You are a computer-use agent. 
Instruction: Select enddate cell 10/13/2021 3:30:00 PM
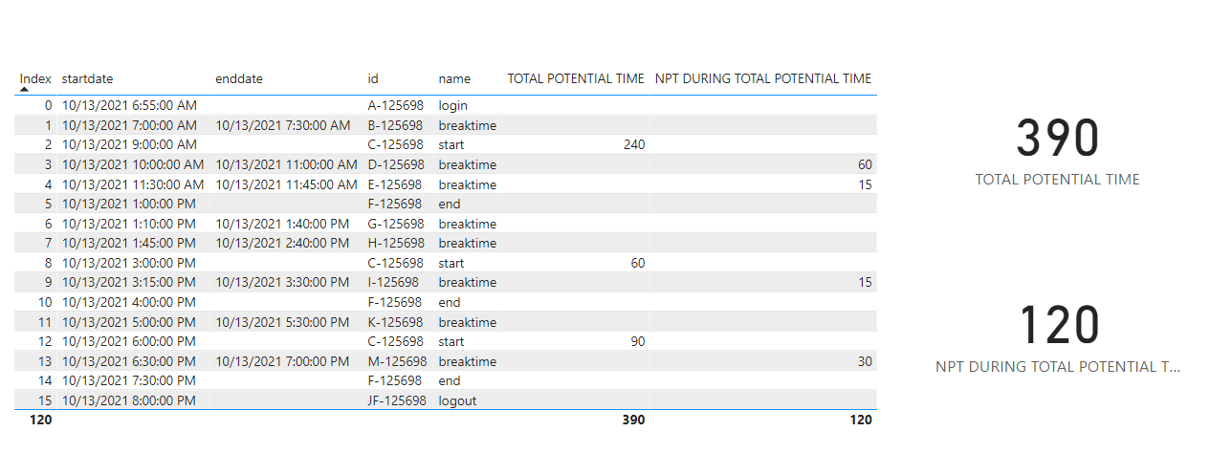pos(281,282)
